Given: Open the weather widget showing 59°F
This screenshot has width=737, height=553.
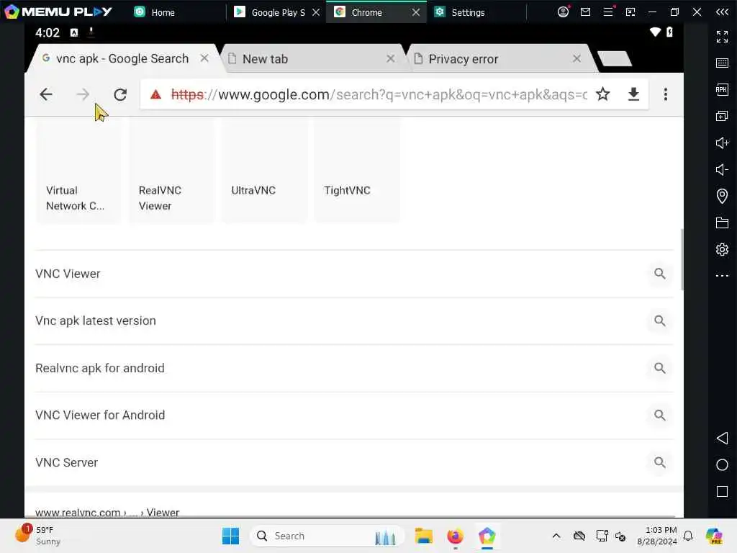Looking at the screenshot, I should (39, 535).
